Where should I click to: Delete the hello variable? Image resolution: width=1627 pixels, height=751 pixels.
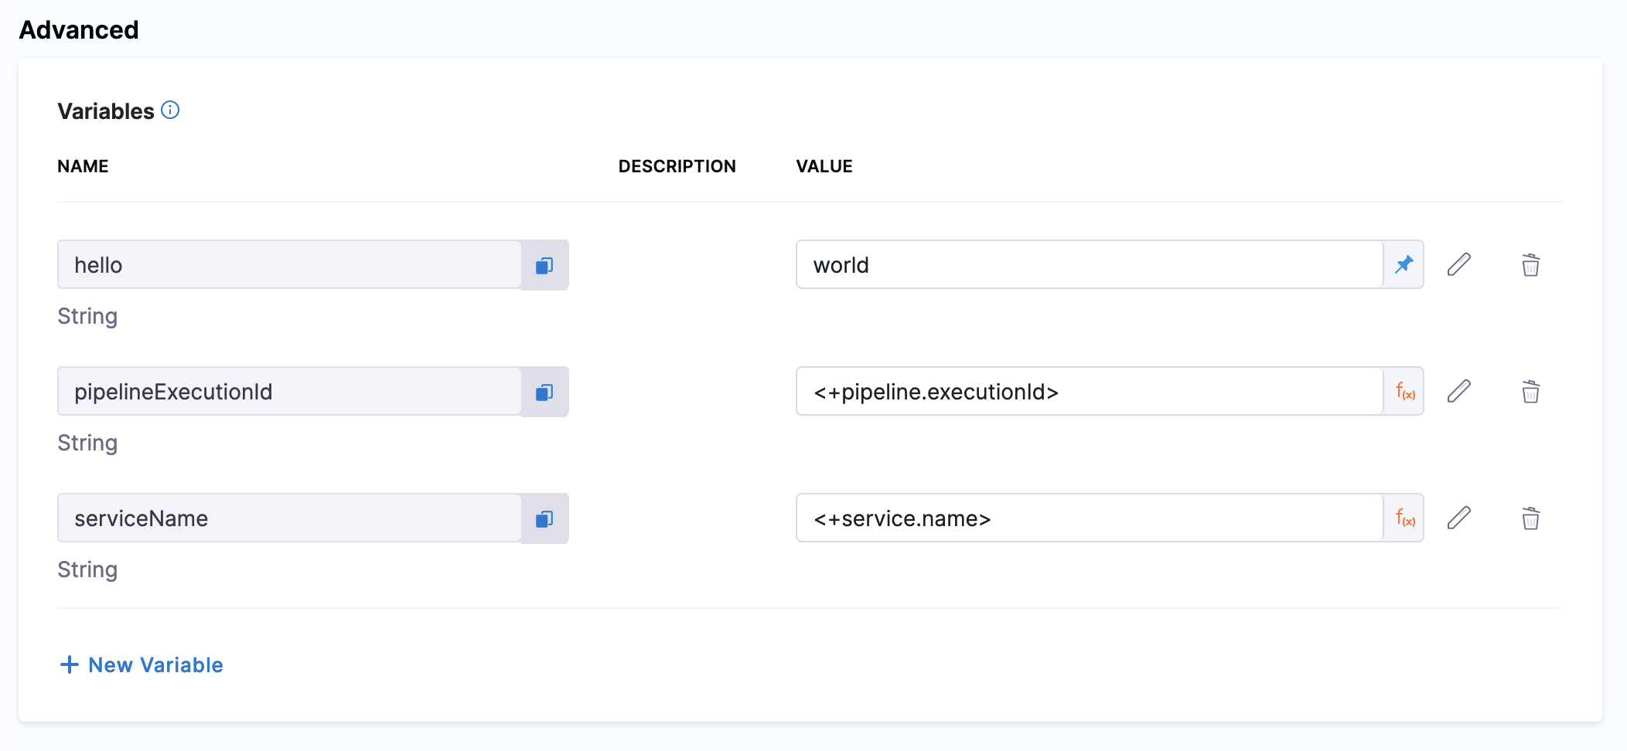tap(1530, 265)
